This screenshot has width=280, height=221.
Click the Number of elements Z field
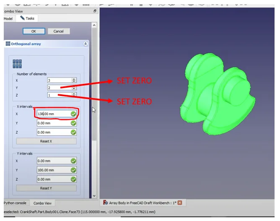coord(60,95)
